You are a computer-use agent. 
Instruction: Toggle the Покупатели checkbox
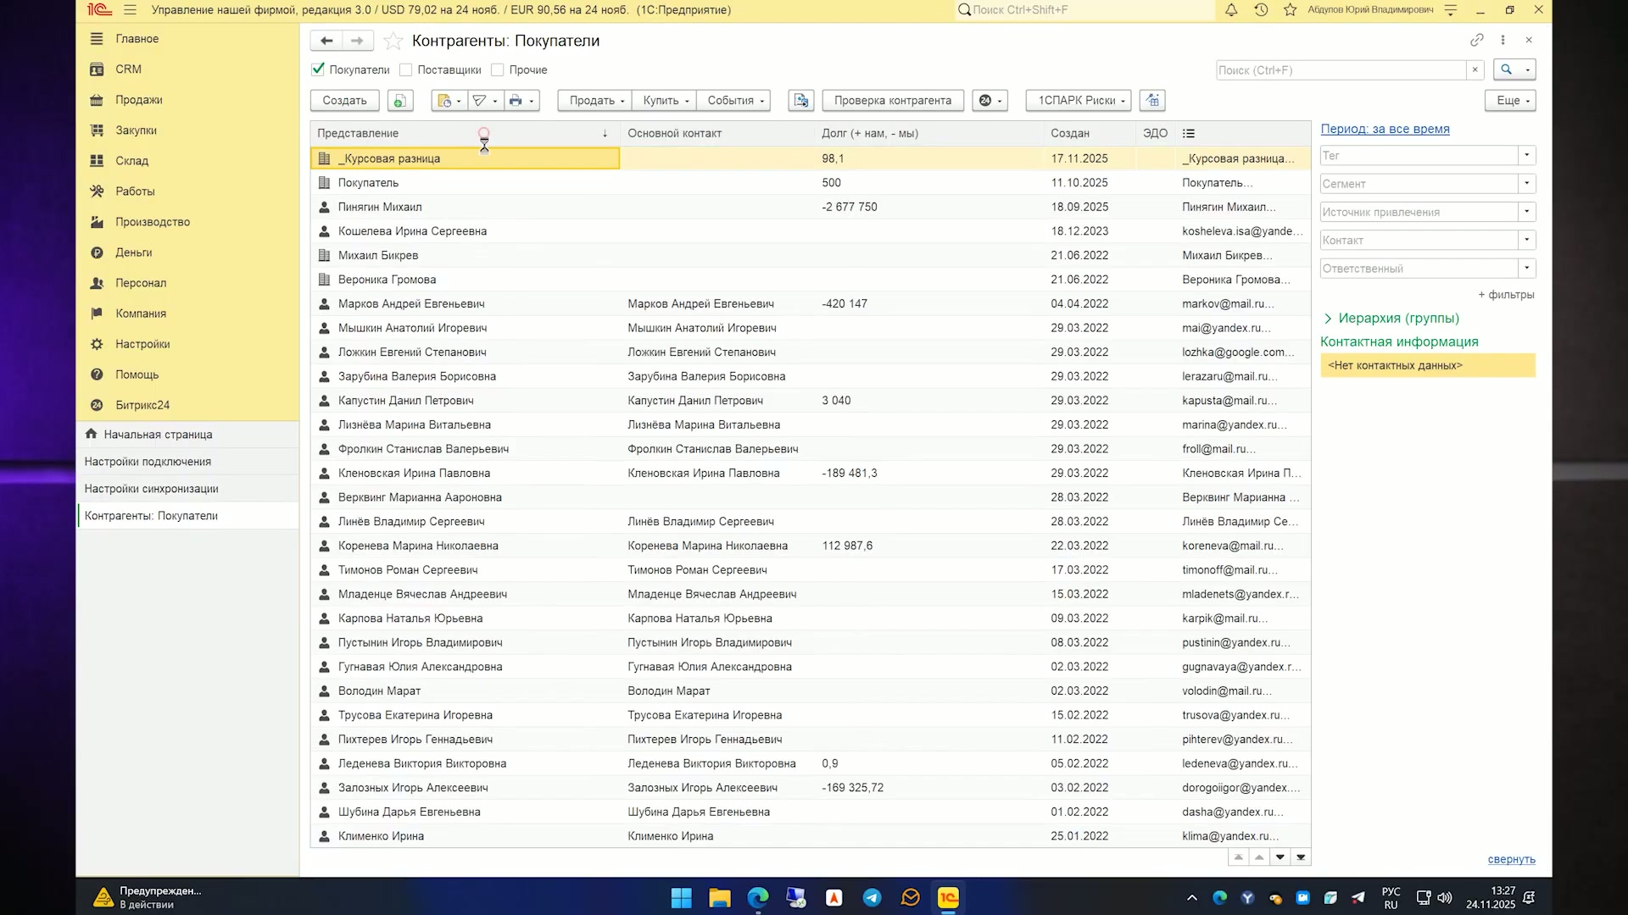pyautogui.click(x=318, y=69)
